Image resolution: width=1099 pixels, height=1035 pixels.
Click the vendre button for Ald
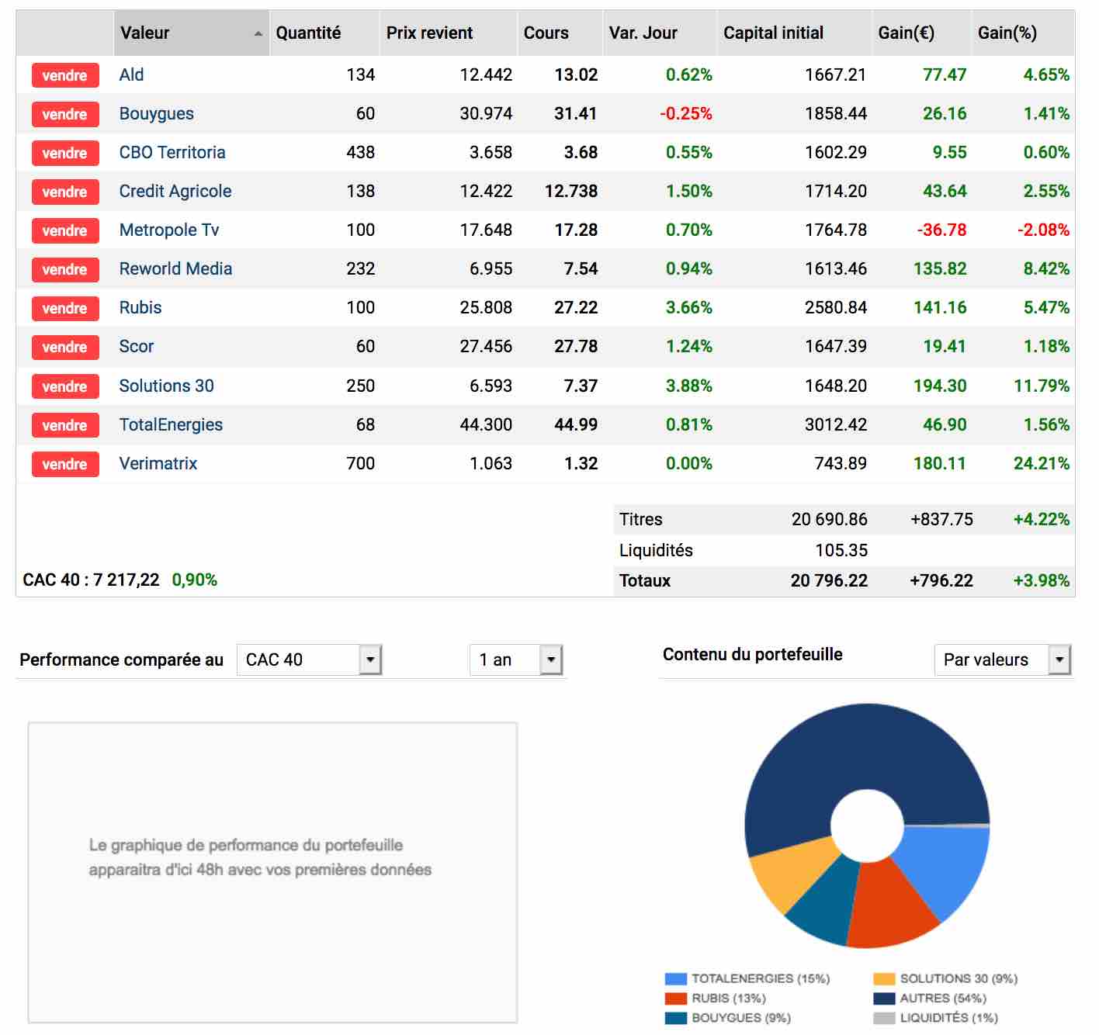coord(65,75)
